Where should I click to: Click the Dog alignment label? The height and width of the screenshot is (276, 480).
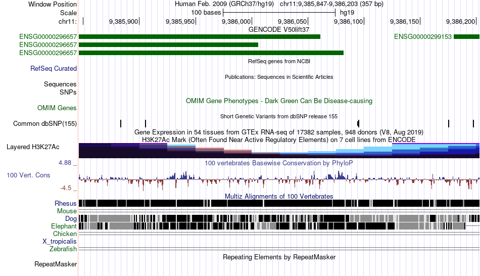pos(71,218)
